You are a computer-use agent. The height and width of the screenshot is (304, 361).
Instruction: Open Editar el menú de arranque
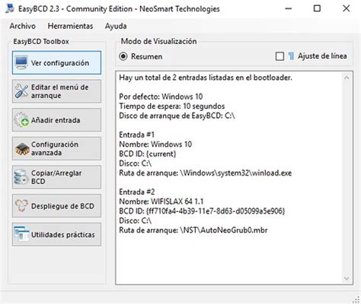click(x=56, y=91)
